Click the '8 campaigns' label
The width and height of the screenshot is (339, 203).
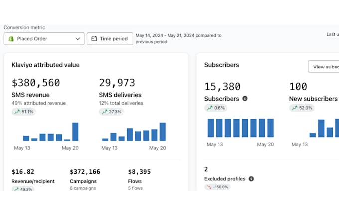point(83,188)
